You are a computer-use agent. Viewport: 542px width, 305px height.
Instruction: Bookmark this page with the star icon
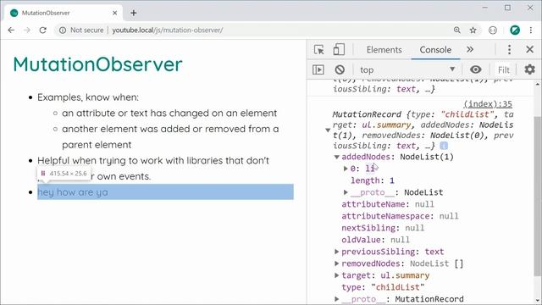[x=473, y=30]
